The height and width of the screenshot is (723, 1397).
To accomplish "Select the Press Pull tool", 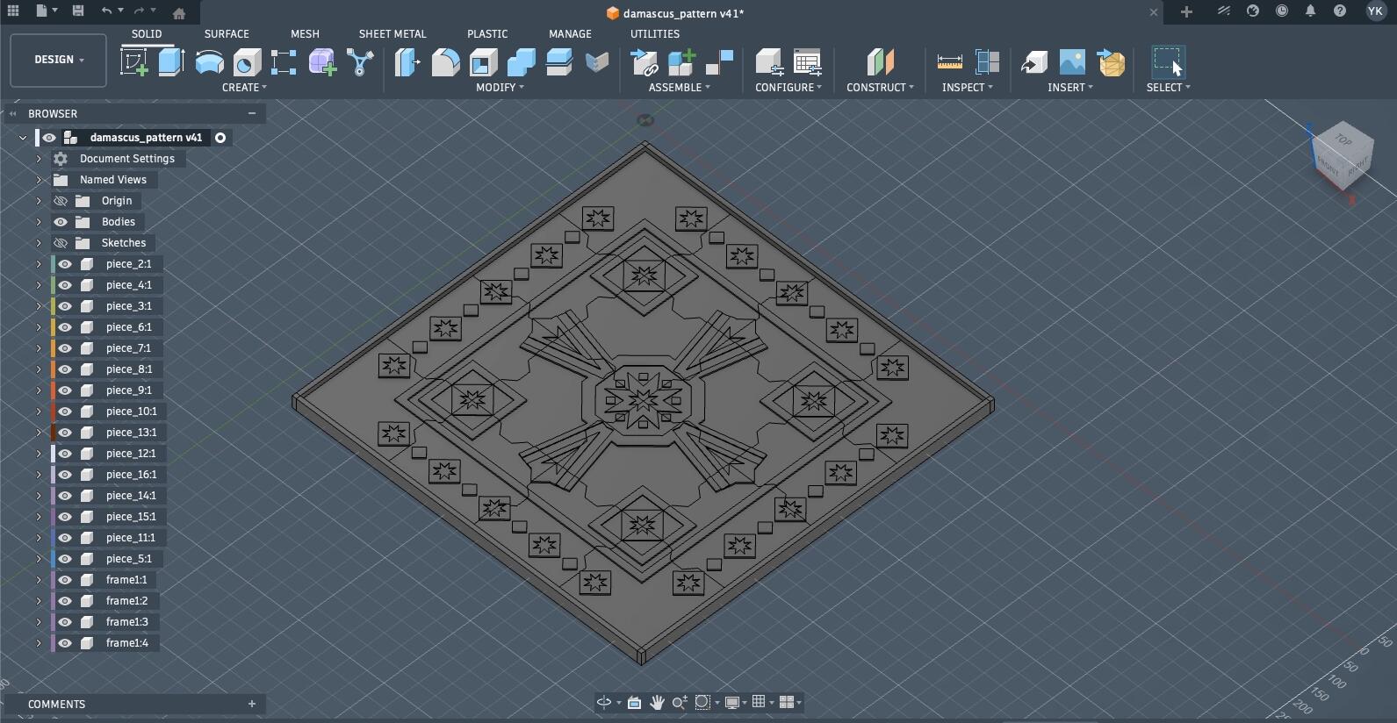I will [407, 62].
